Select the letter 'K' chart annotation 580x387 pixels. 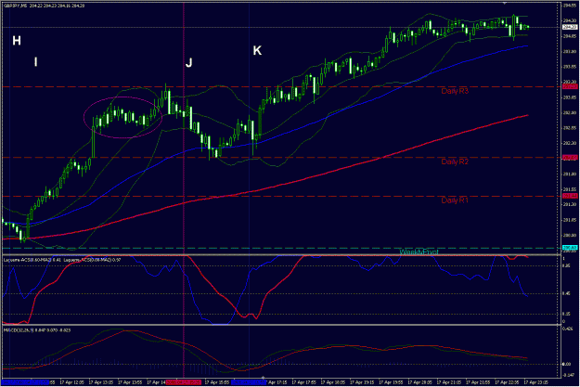pos(257,51)
